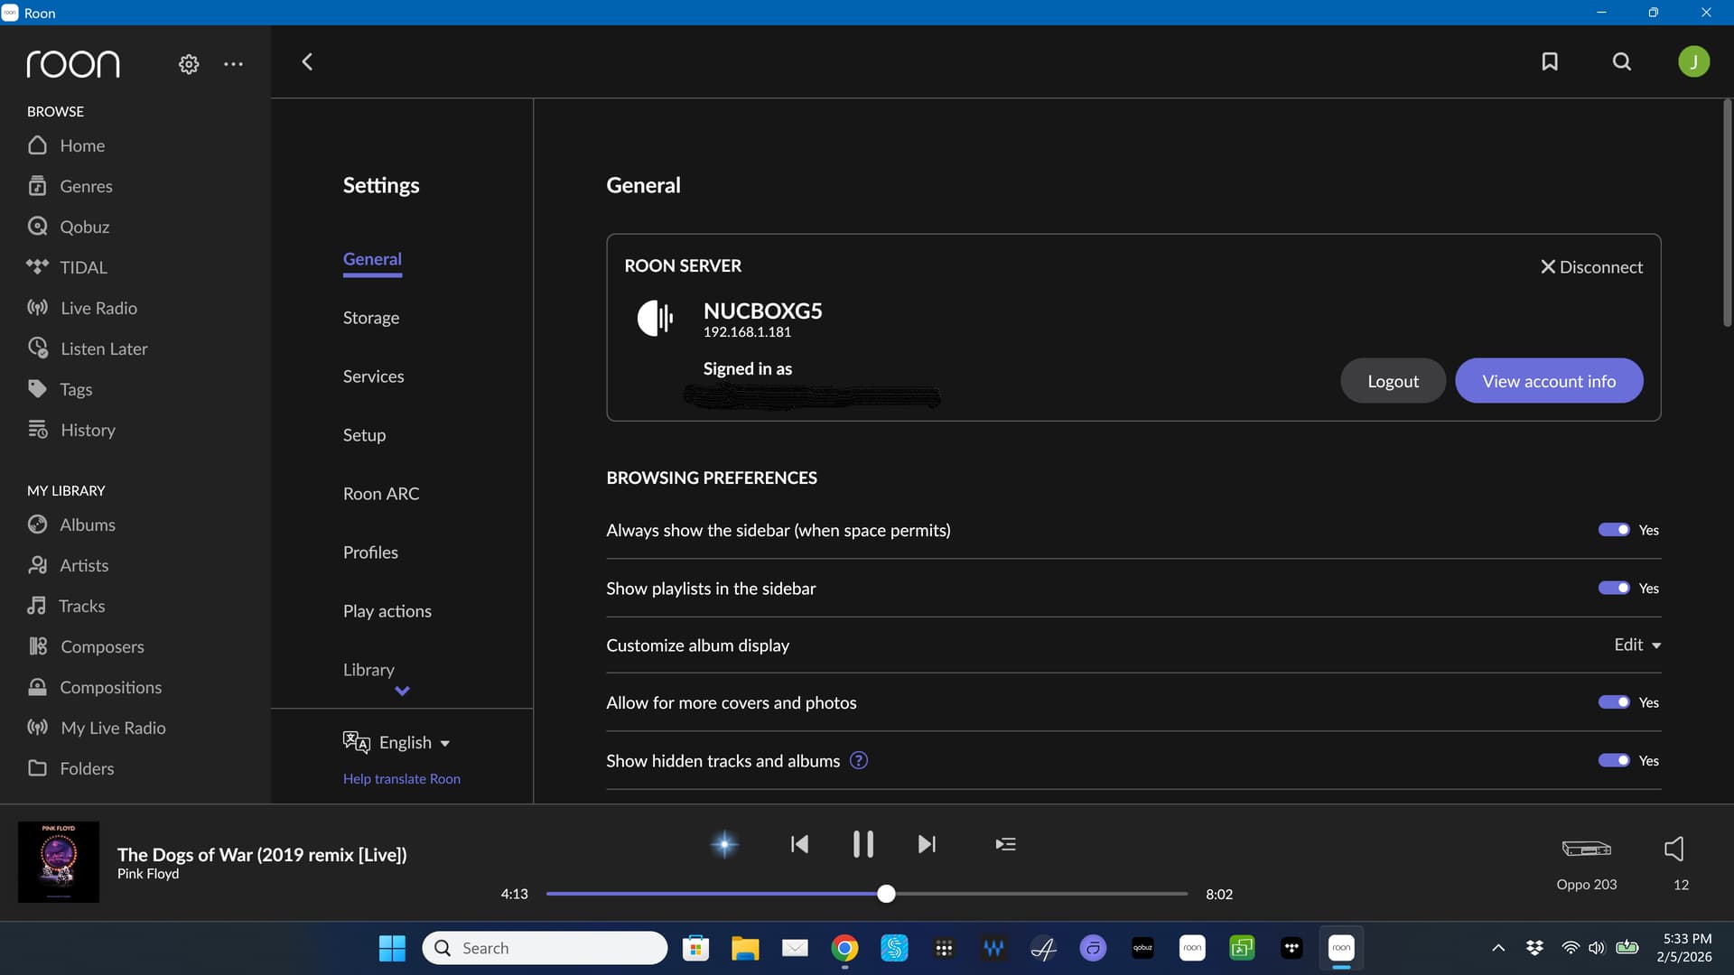1734x975 pixels.
Task: Open the English language dropdown
Action: [414, 742]
